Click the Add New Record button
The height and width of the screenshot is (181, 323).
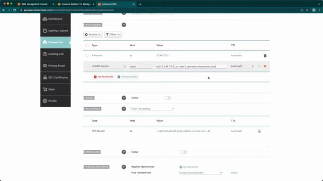pyautogui.click(x=103, y=77)
